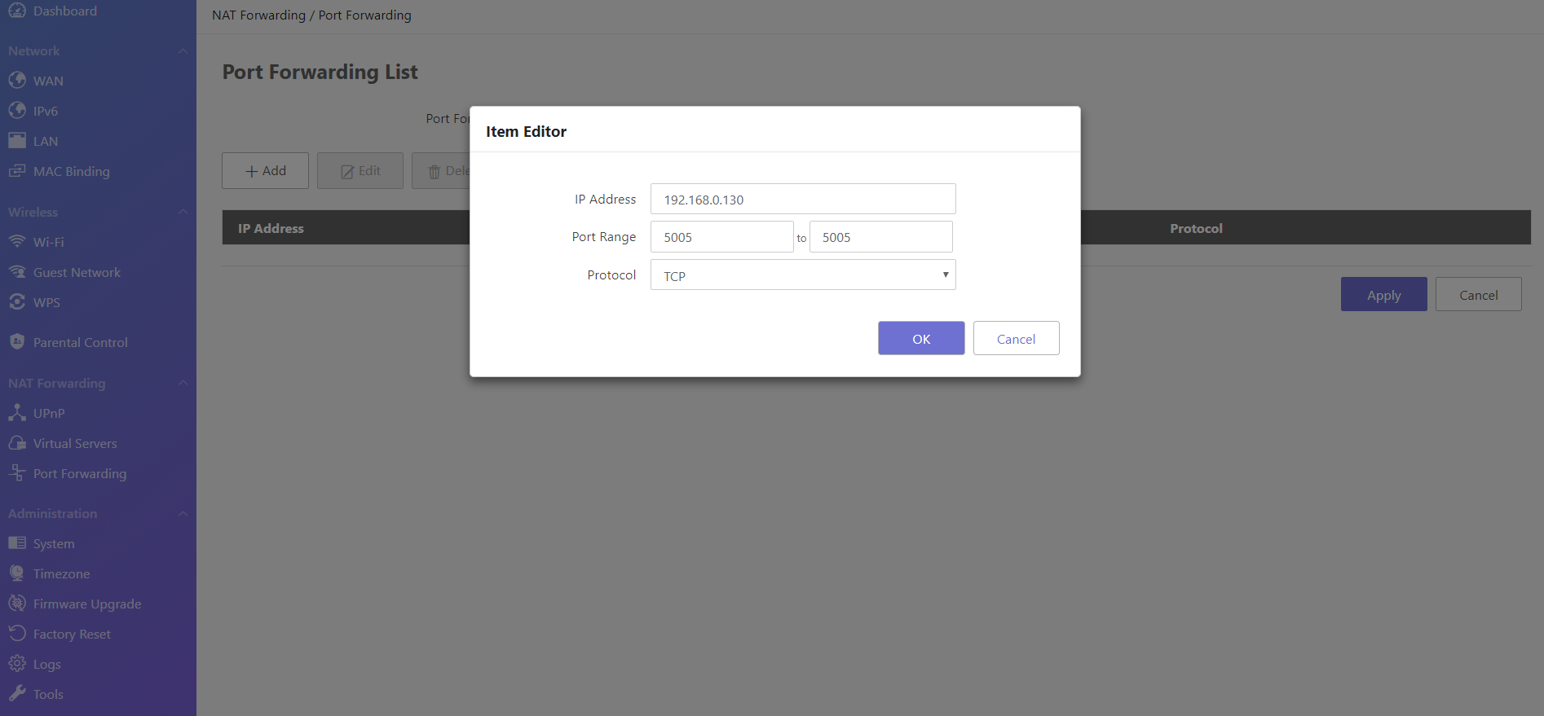Open the Protocol dropdown showing TCP
Image resolution: width=1544 pixels, height=716 pixels.
coord(802,275)
